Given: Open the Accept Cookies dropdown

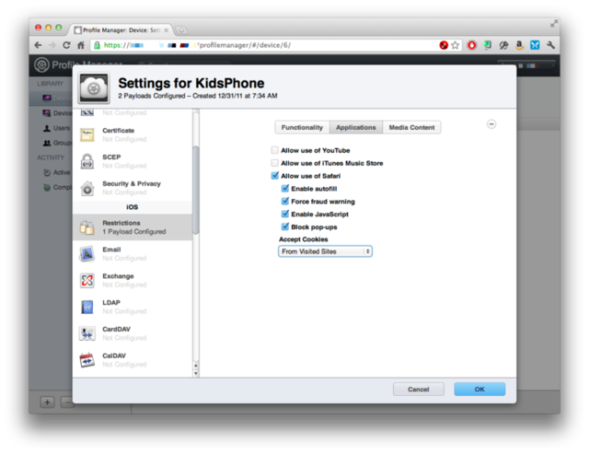Looking at the screenshot, I should point(325,251).
